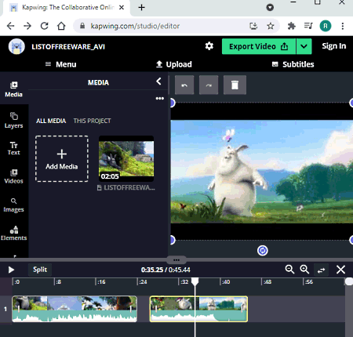Collapse the Media panel with chevron
The width and height of the screenshot is (353, 337).
(x=158, y=82)
